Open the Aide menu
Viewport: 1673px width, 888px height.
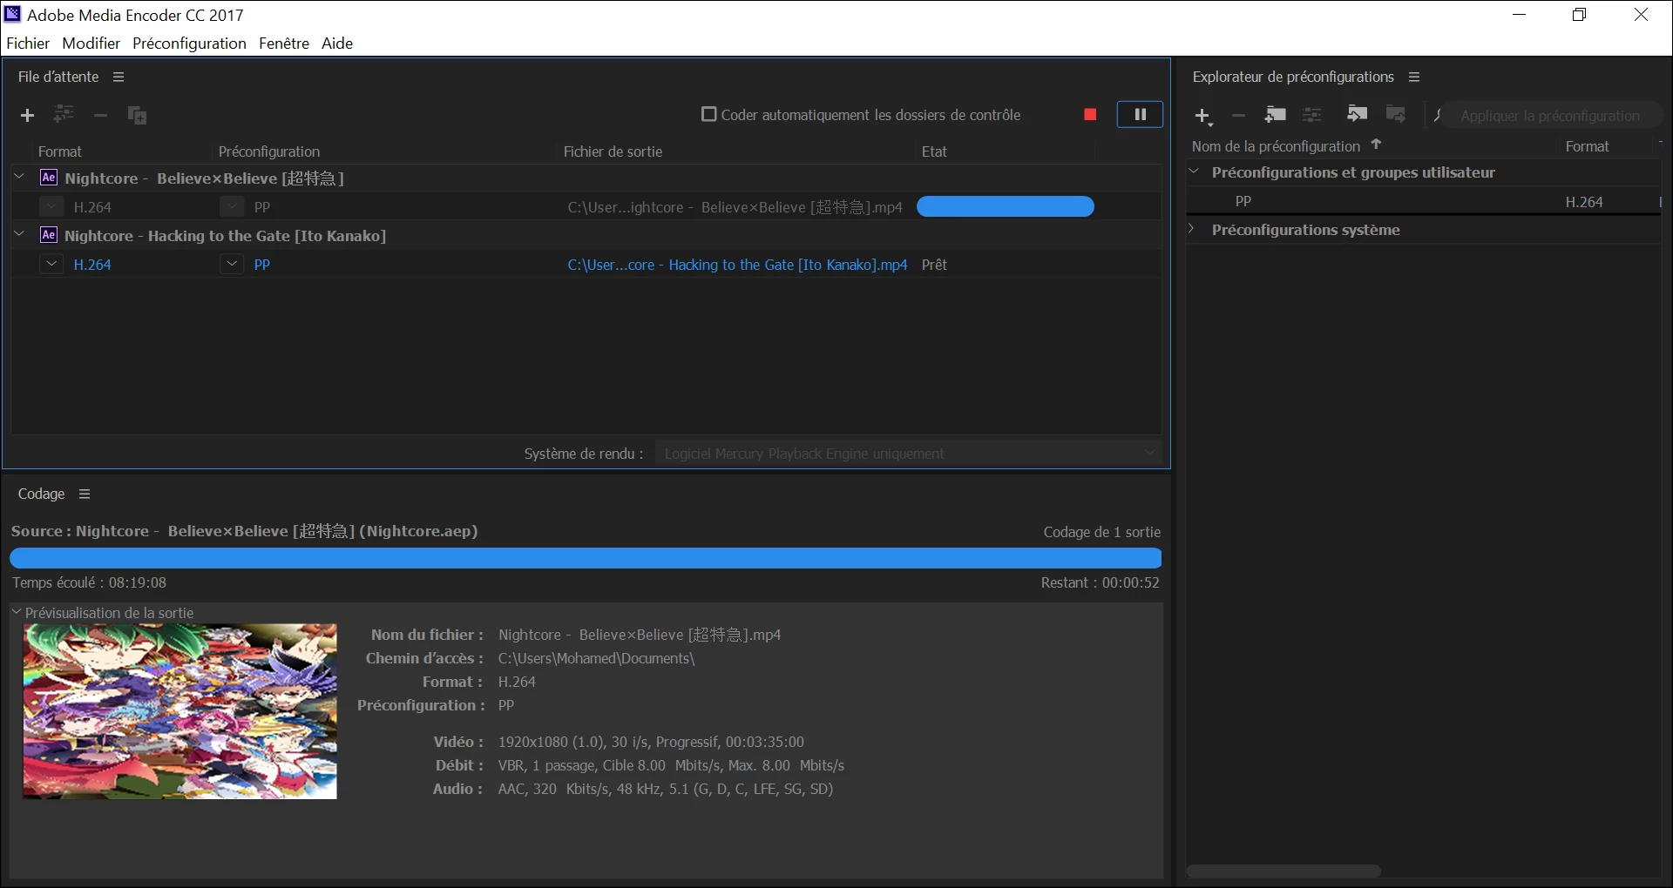pyautogui.click(x=336, y=44)
